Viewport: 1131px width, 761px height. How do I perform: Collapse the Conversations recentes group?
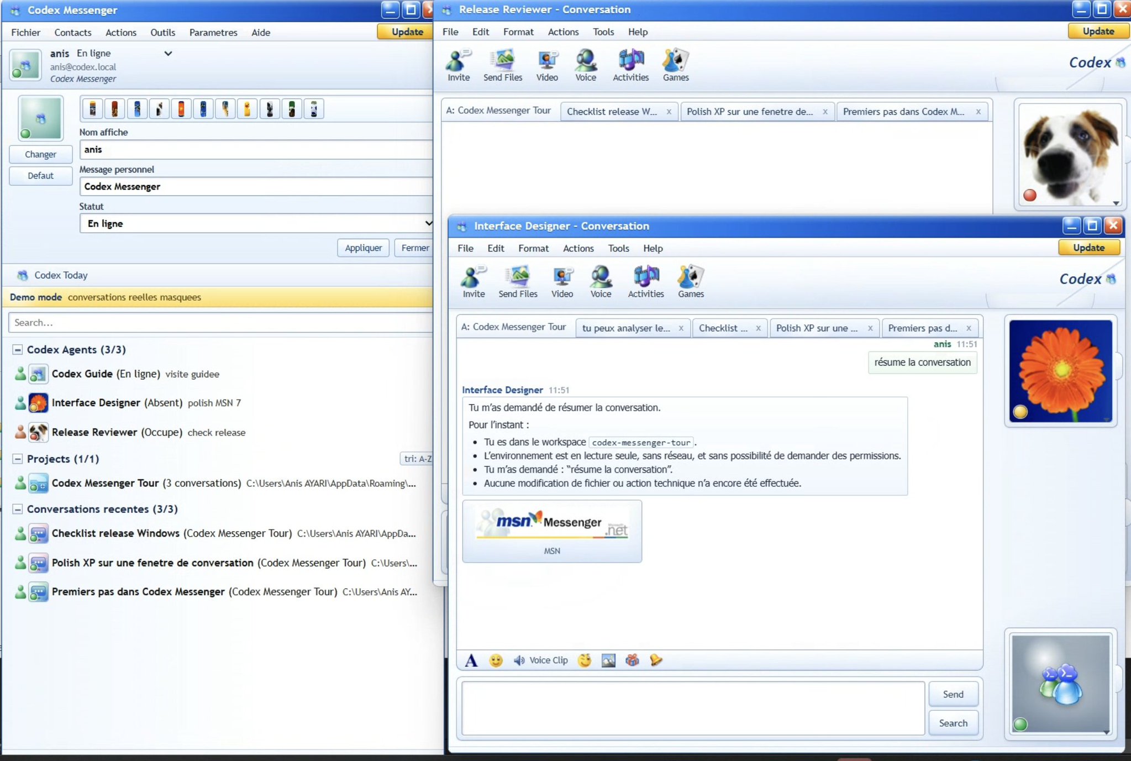click(x=18, y=509)
